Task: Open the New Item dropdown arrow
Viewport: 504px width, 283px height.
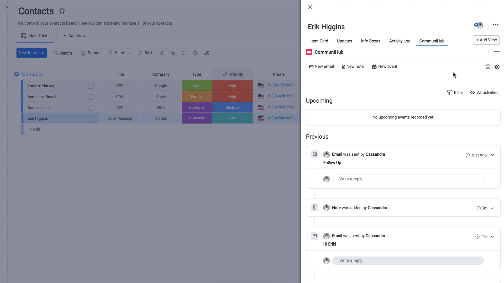Action: pos(43,53)
